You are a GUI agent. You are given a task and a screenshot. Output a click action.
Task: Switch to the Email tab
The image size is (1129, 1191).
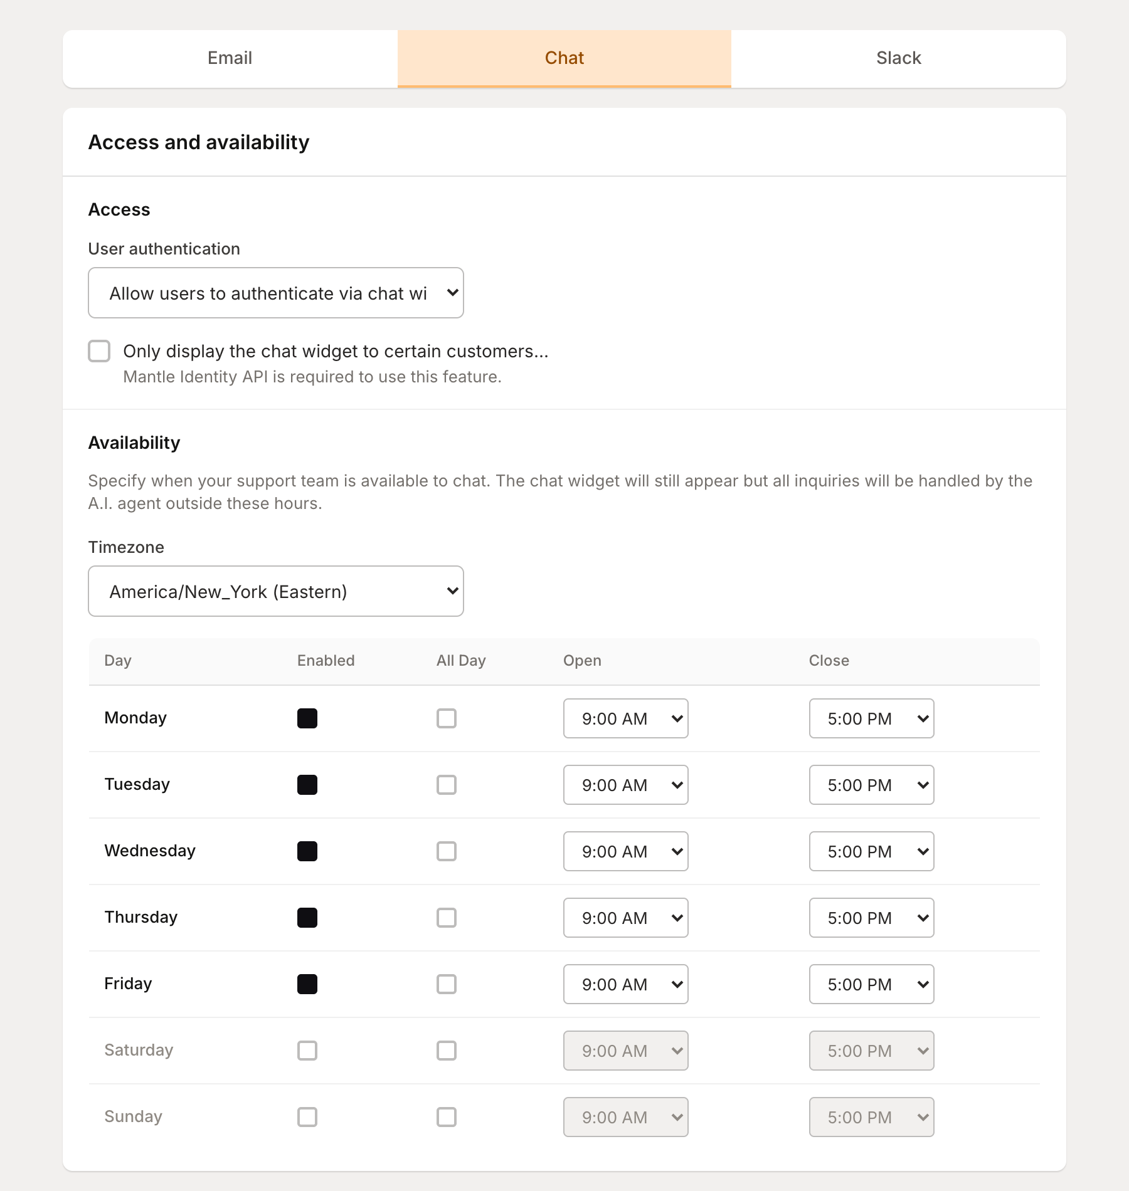pos(229,58)
